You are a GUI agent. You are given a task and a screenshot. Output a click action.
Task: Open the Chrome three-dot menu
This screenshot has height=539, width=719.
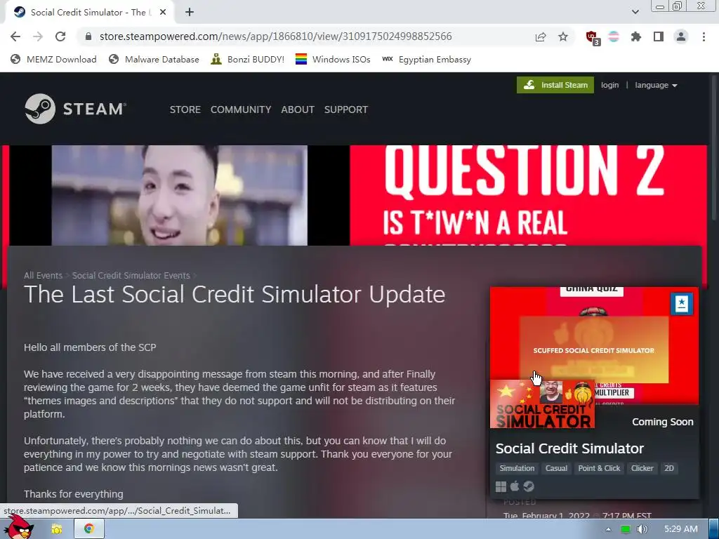coord(704,36)
